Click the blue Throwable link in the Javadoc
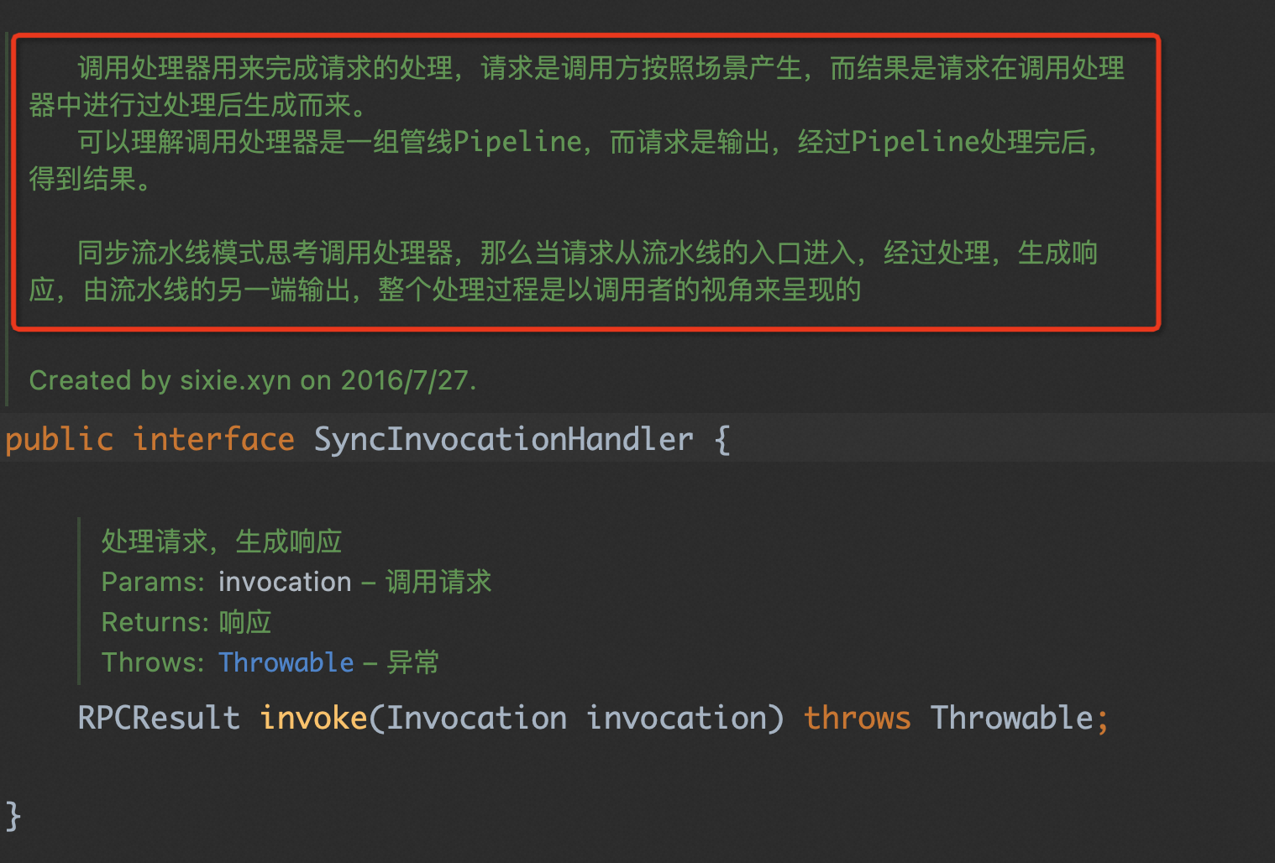Screen dimensions: 1275x863 coord(286,662)
